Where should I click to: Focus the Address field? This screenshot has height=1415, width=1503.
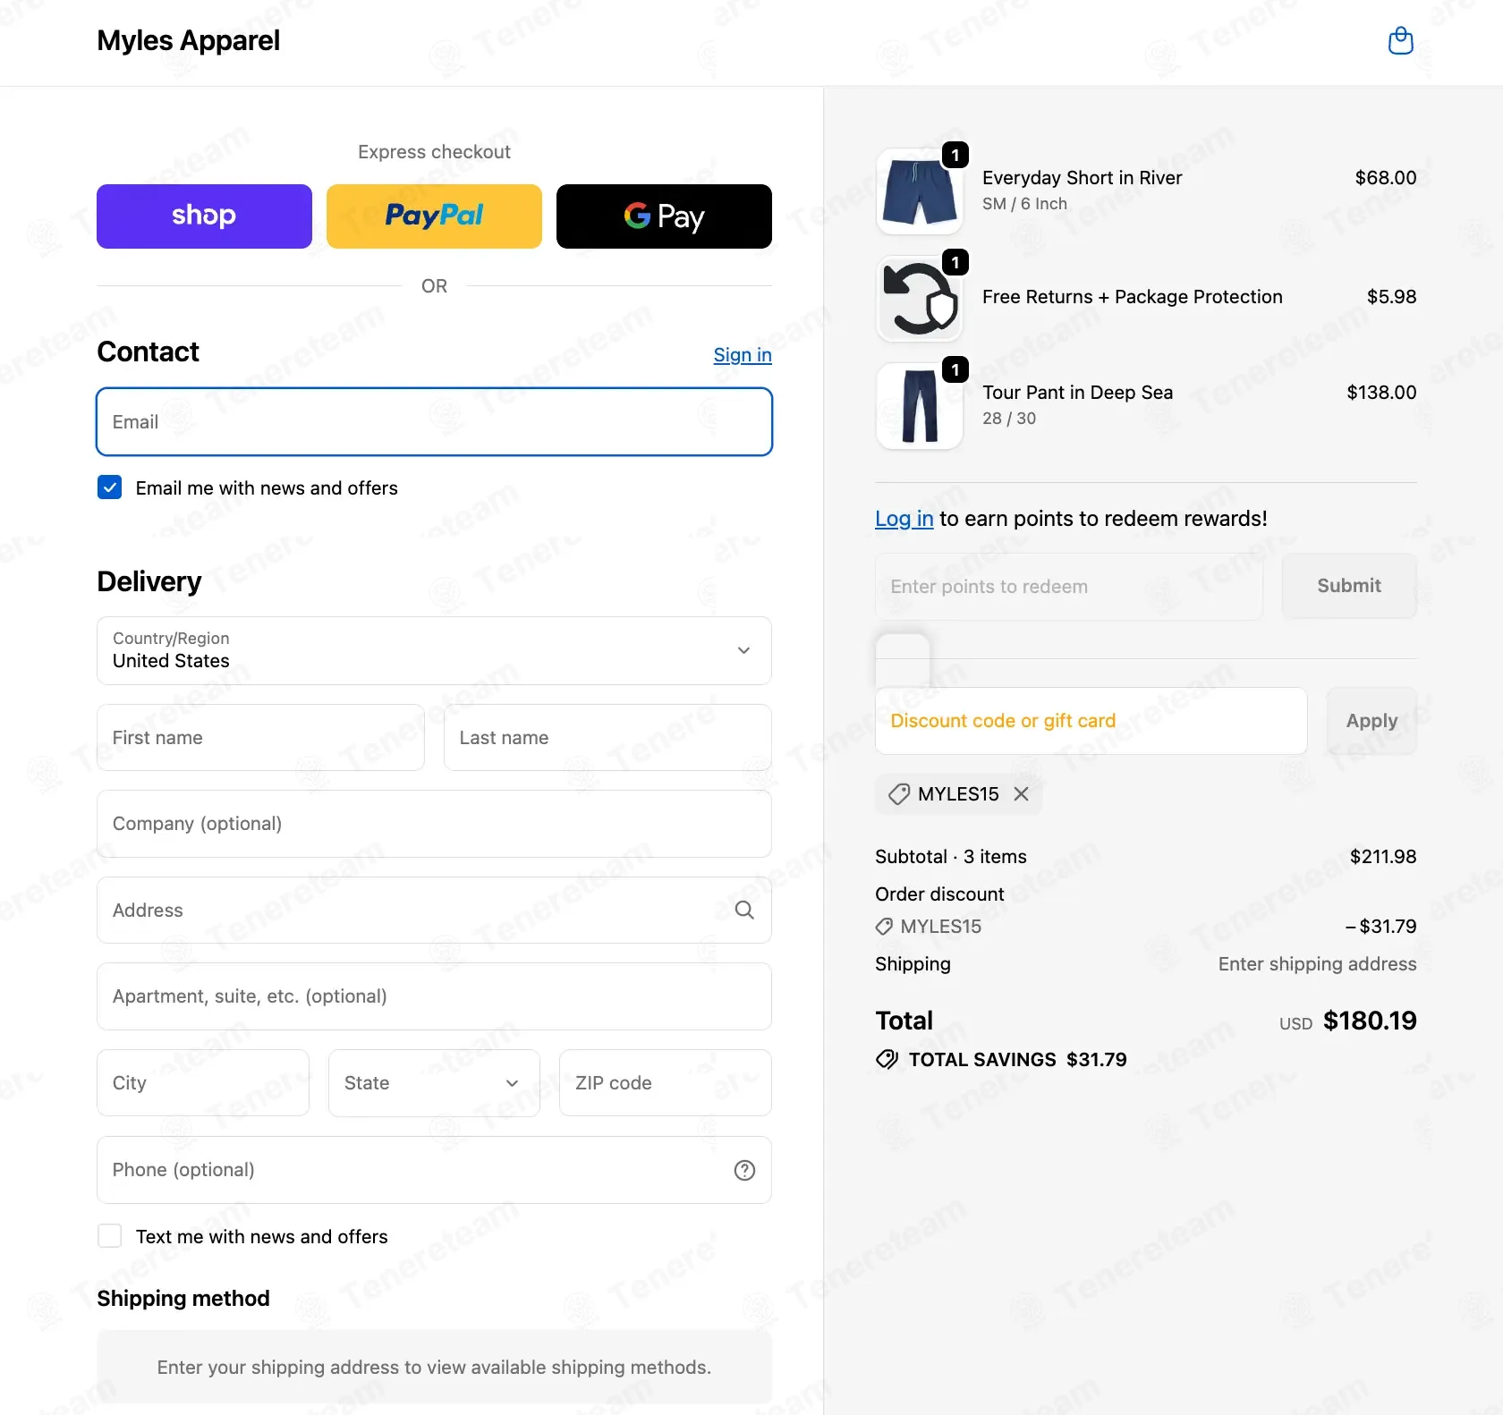tap(434, 910)
